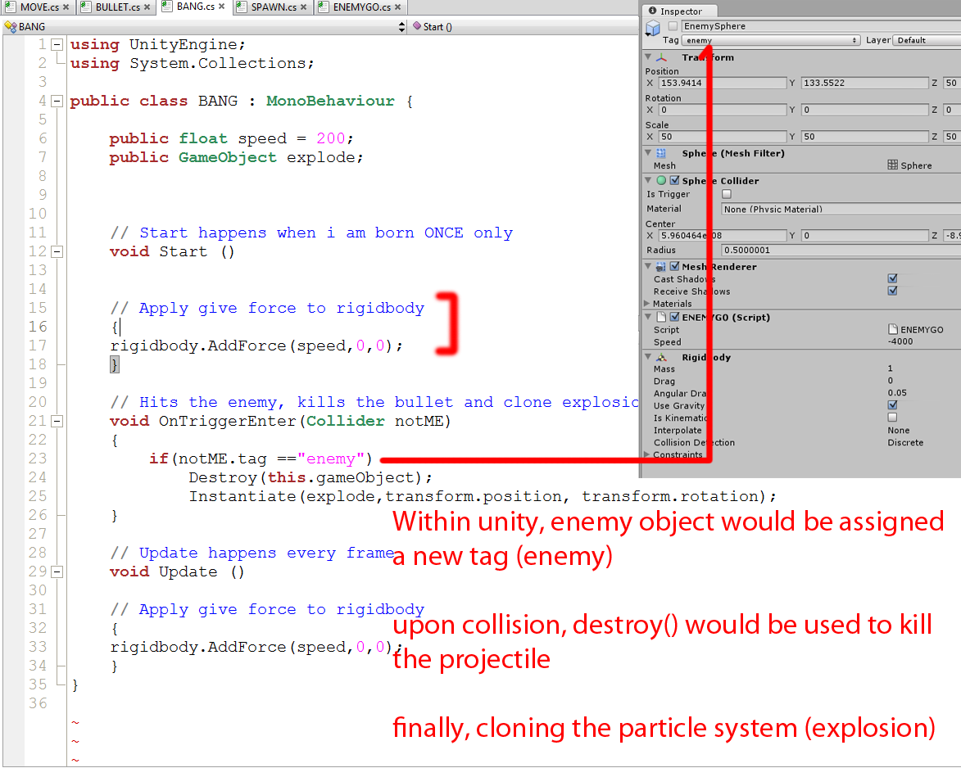
Task: Click the ENEMYGO script asset reference
Action: pos(916,329)
